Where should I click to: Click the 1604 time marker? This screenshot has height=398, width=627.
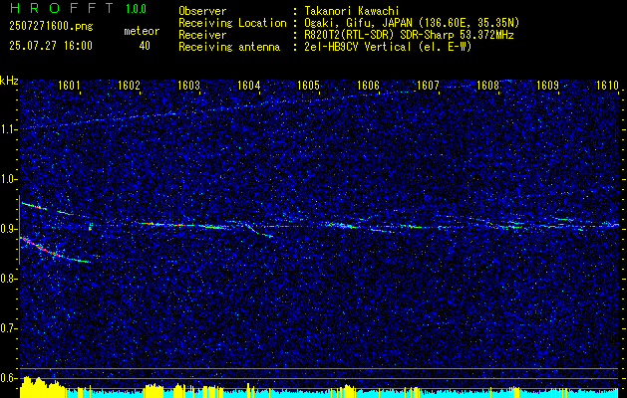(x=247, y=85)
